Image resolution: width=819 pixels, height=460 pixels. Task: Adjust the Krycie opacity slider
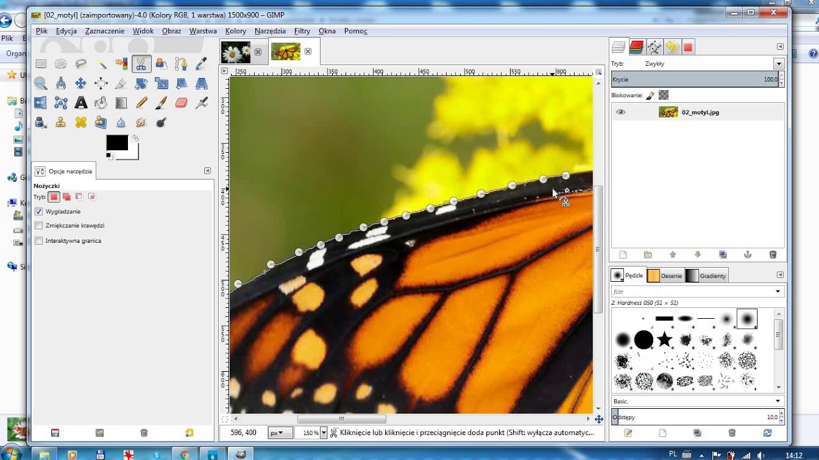tap(695, 80)
